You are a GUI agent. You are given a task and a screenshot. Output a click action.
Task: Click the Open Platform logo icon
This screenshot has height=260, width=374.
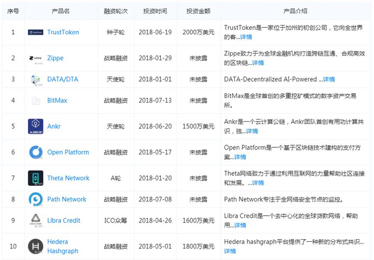pyautogui.click(x=36, y=152)
